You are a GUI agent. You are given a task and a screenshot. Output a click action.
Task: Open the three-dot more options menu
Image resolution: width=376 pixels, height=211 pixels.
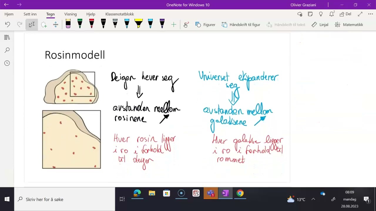(x=370, y=14)
